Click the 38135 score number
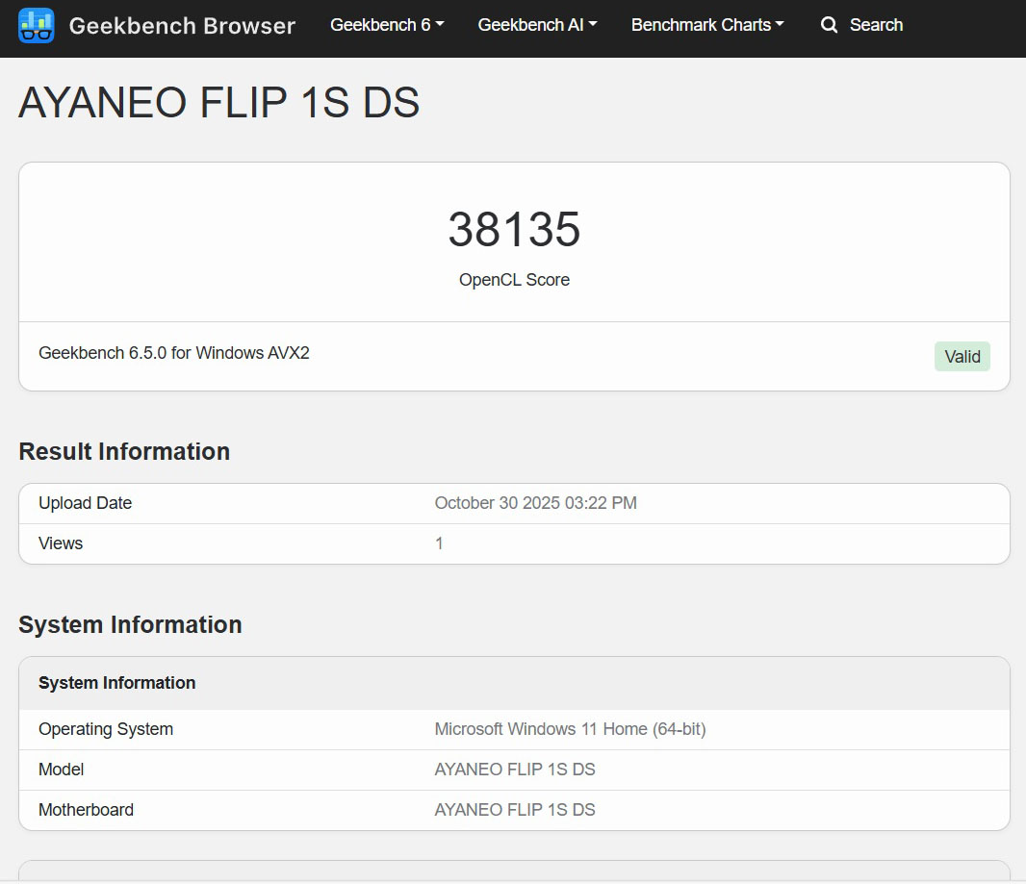The height and width of the screenshot is (884, 1026). pyautogui.click(x=514, y=230)
